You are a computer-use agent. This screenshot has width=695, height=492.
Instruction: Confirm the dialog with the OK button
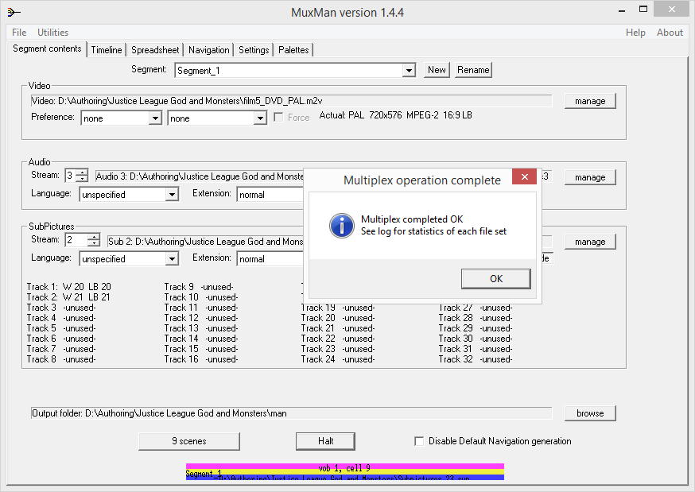click(x=496, y=278)
